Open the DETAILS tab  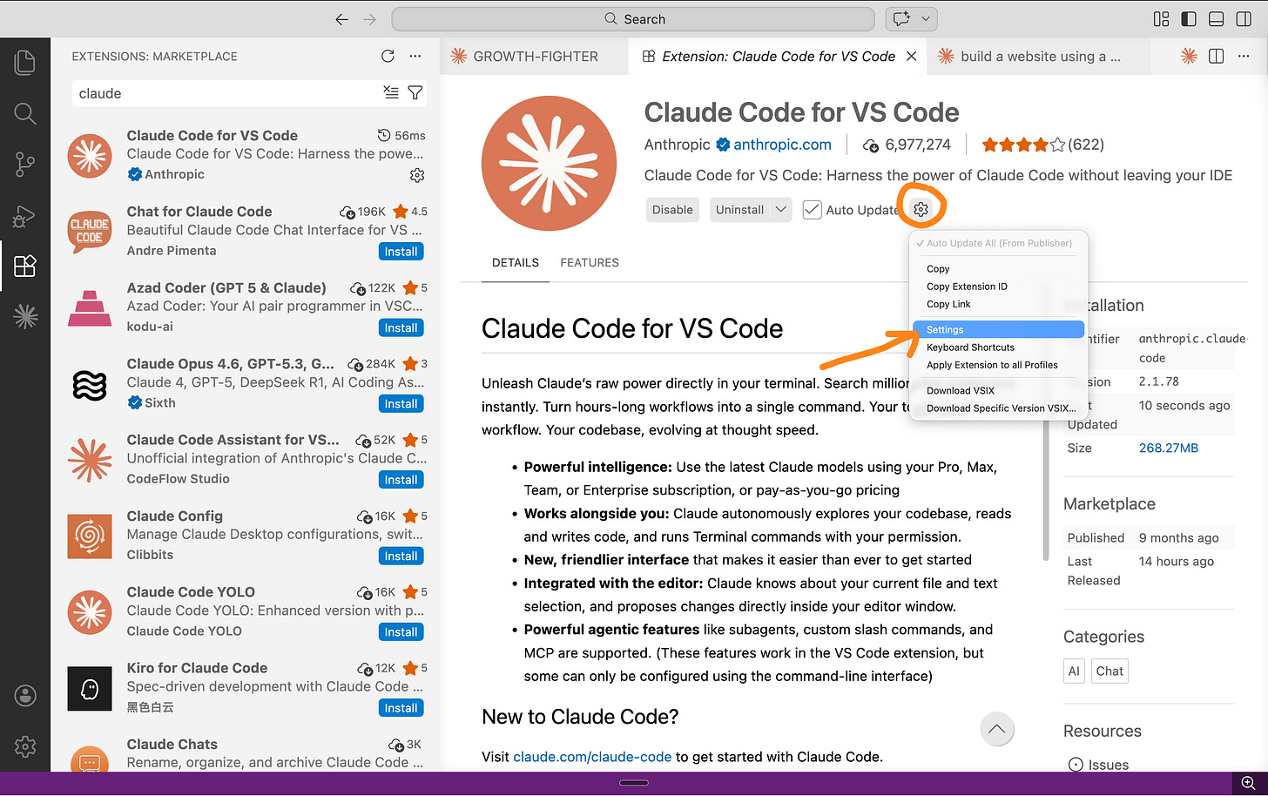(516, 262)
